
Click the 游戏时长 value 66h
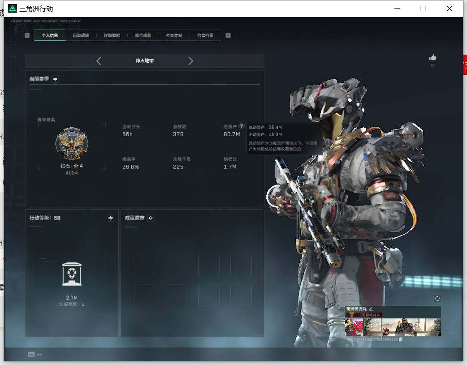pyautogui.click(x=127, y=134)
